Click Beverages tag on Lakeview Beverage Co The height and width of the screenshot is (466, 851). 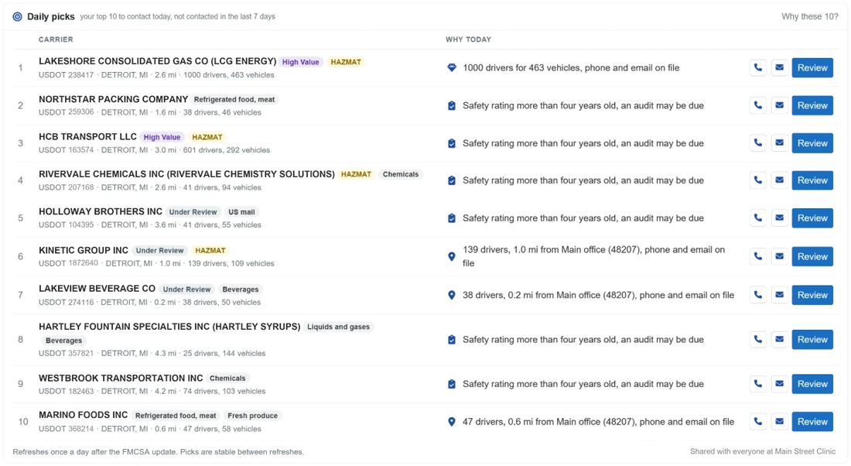click(x=241, y=290)
